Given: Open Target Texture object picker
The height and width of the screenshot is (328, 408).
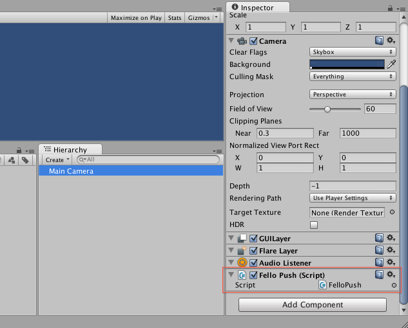Looking at the screenshot, I should [392, 212].
